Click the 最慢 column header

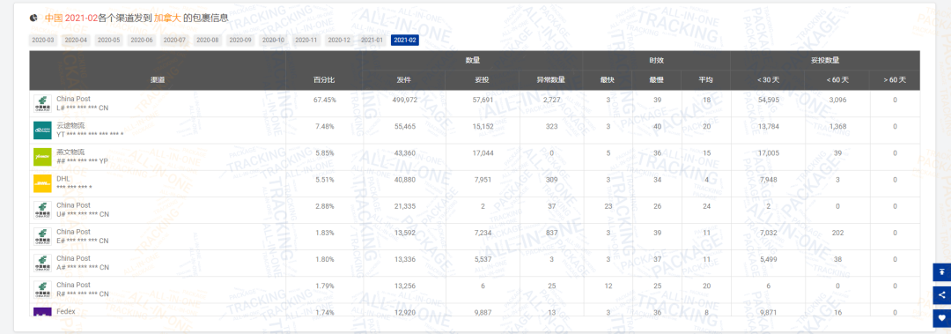tap(656, 80)
